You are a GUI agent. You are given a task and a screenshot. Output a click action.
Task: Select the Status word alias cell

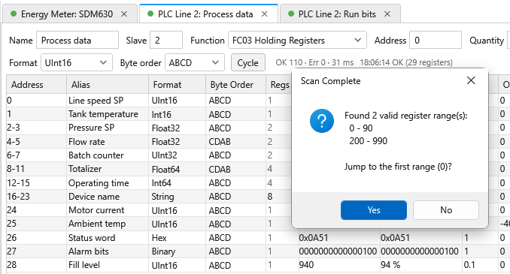(x=108, y=238)
